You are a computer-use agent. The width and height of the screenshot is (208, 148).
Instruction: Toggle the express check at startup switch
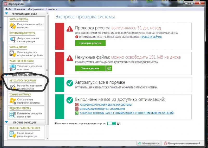pyautogui.click(x=112, y=124)
